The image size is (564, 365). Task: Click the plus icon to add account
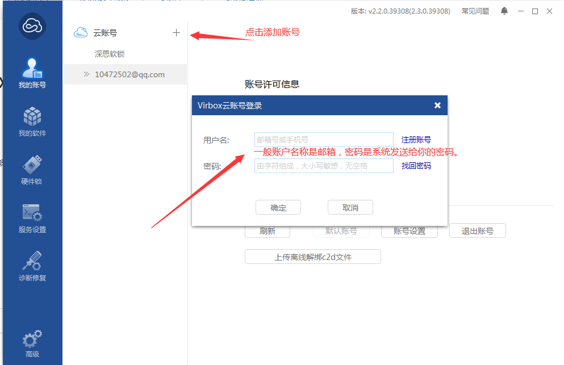176,33
